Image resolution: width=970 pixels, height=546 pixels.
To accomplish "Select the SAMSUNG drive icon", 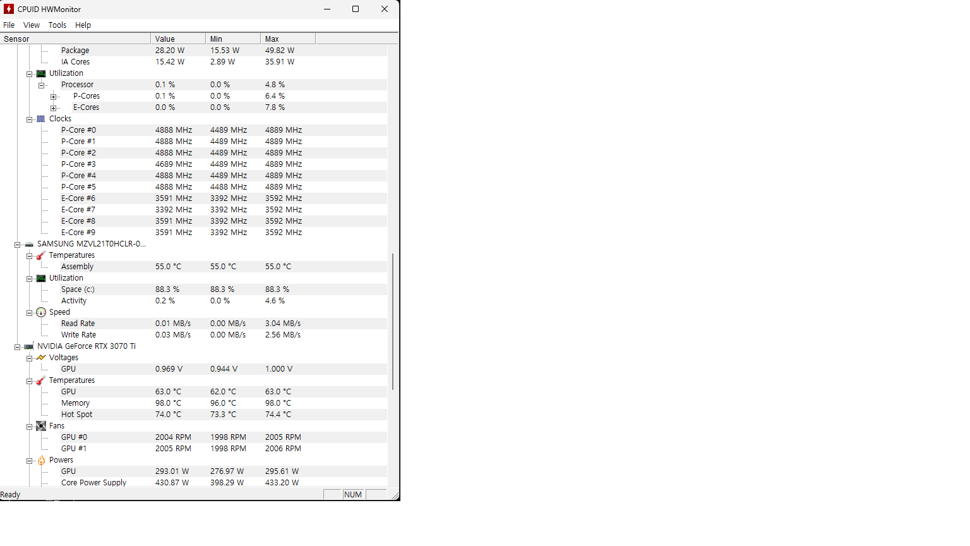I will click(x=29, y=244).
